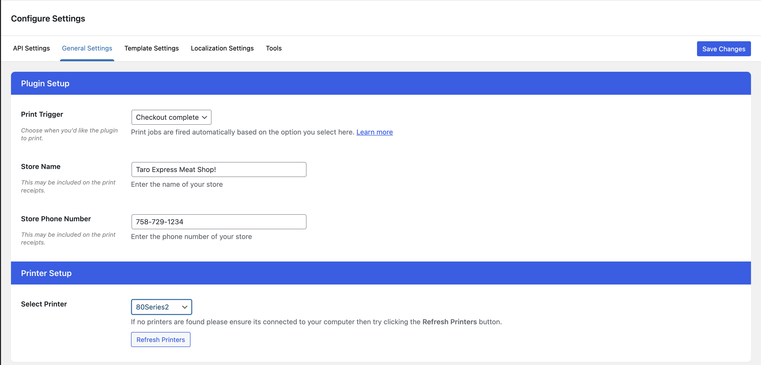Viewport: 761px width, 365px height.
Task: Open the Print Trigger dropdown
Action: tap(171, 117)
